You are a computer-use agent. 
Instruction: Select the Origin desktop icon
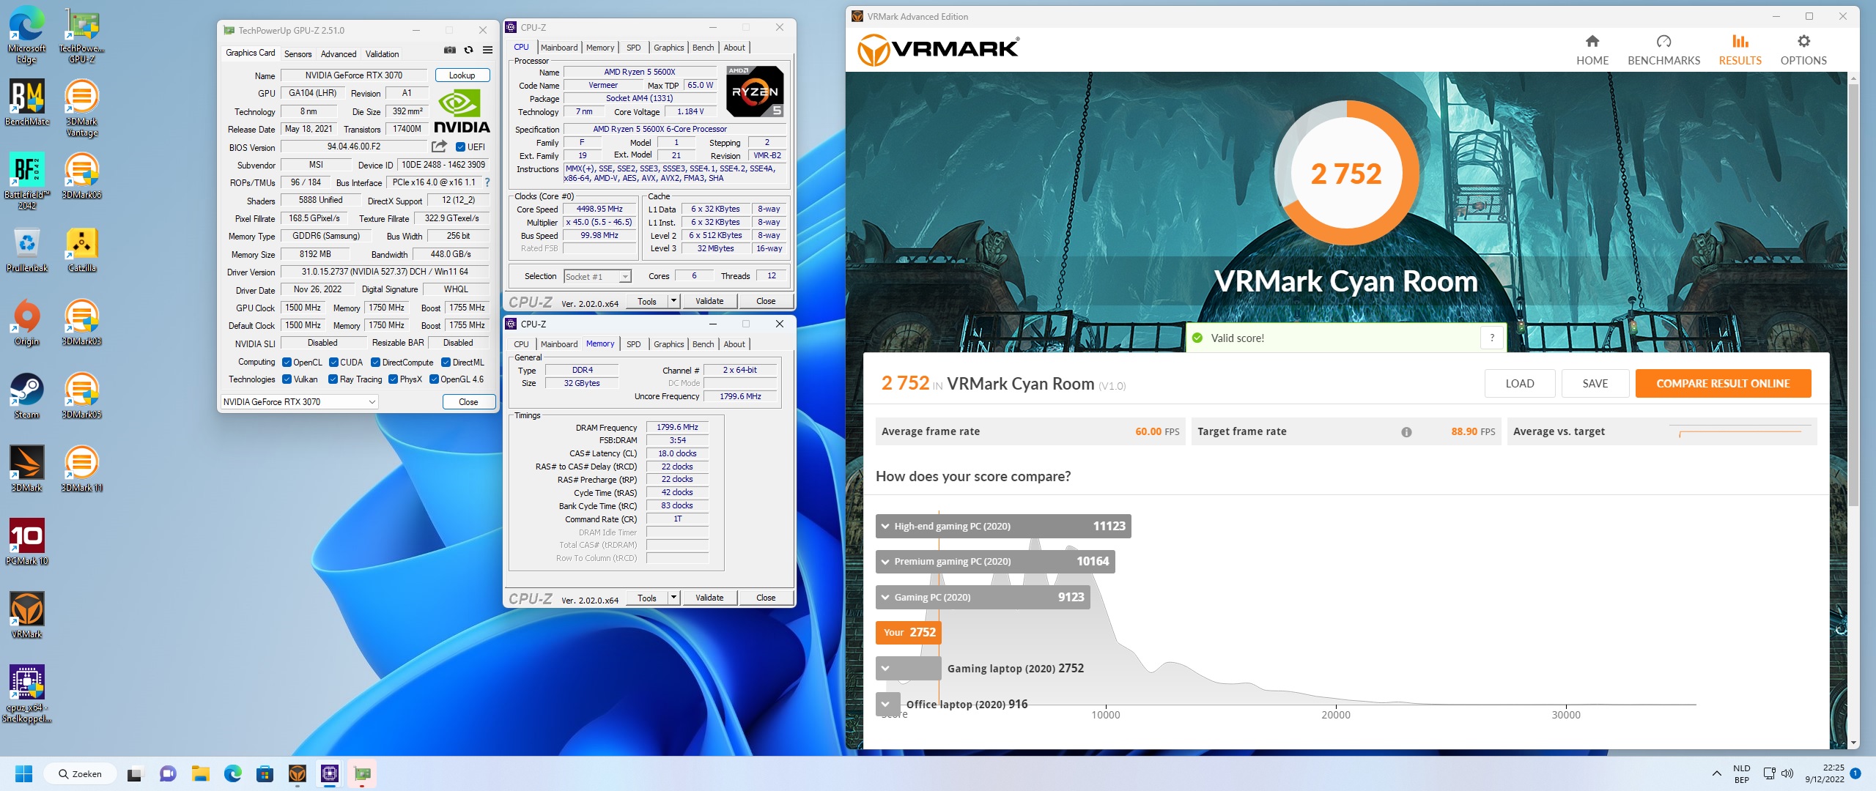26,322
